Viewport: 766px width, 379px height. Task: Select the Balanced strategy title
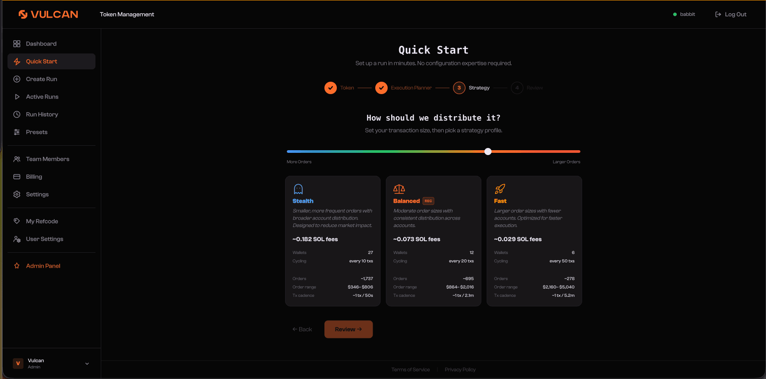pos(407,201)
